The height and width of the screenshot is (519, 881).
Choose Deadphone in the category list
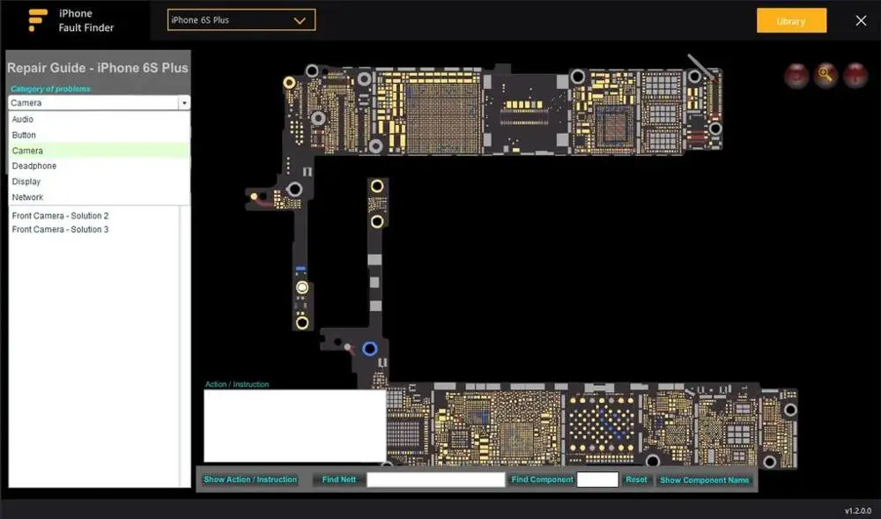(34, 166)
